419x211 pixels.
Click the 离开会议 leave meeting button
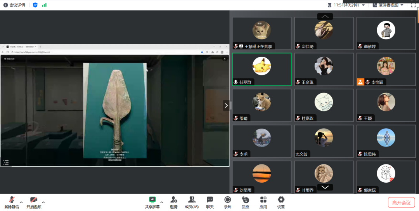tap(401, 202)
